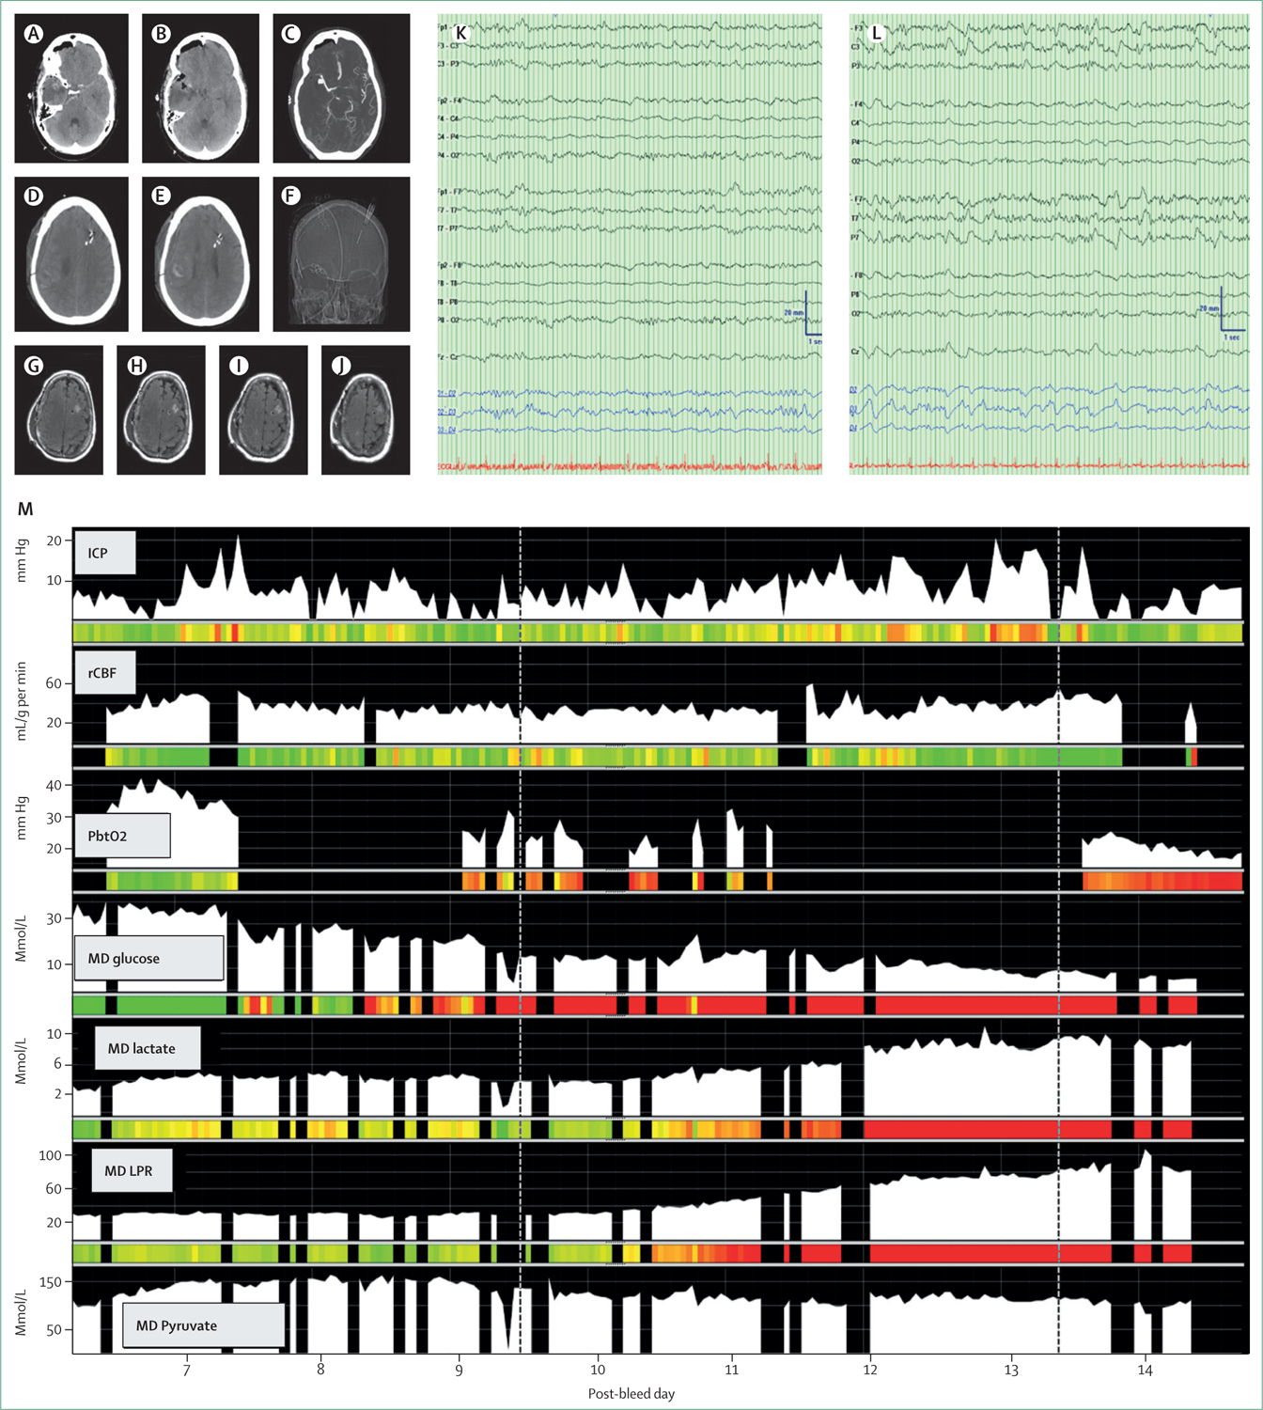Click the 'Mmol/L' unit beside MD Pyruvate

coord(21,1311)
